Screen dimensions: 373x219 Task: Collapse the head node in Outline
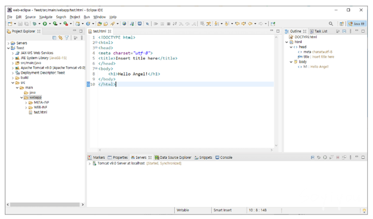[291, 47]
